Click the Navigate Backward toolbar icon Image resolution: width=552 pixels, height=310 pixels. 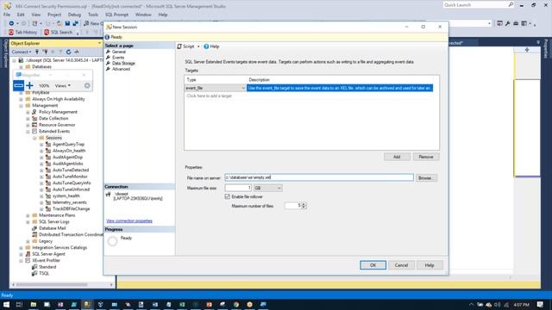tap(11, 23)
